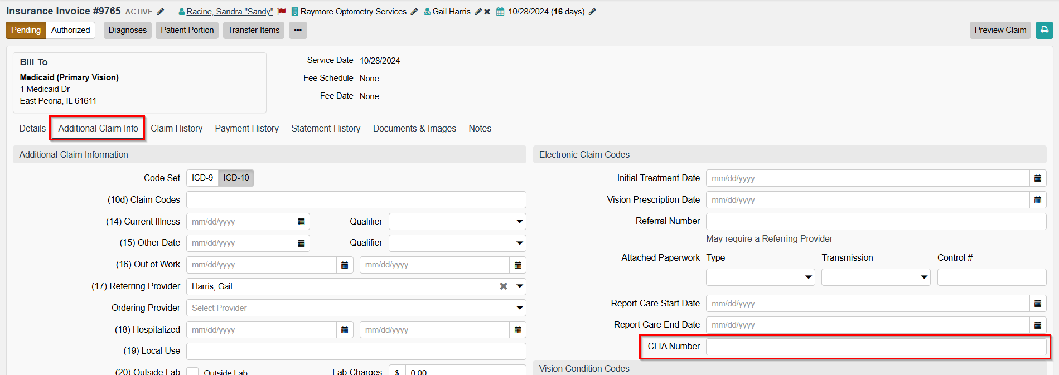The image size is (1059, 375).
Task: Click the pencil icon next to invoice status ACTIVE
Action: point(161,12)
